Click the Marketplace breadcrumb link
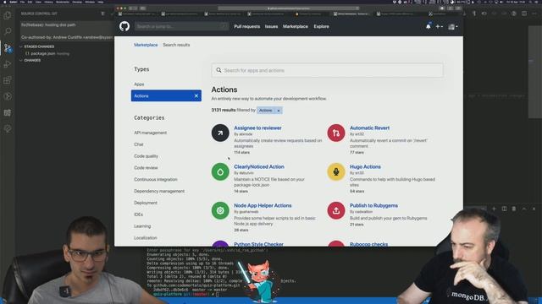Viewport: 542px width, 304px height. (x=146, y=45)
